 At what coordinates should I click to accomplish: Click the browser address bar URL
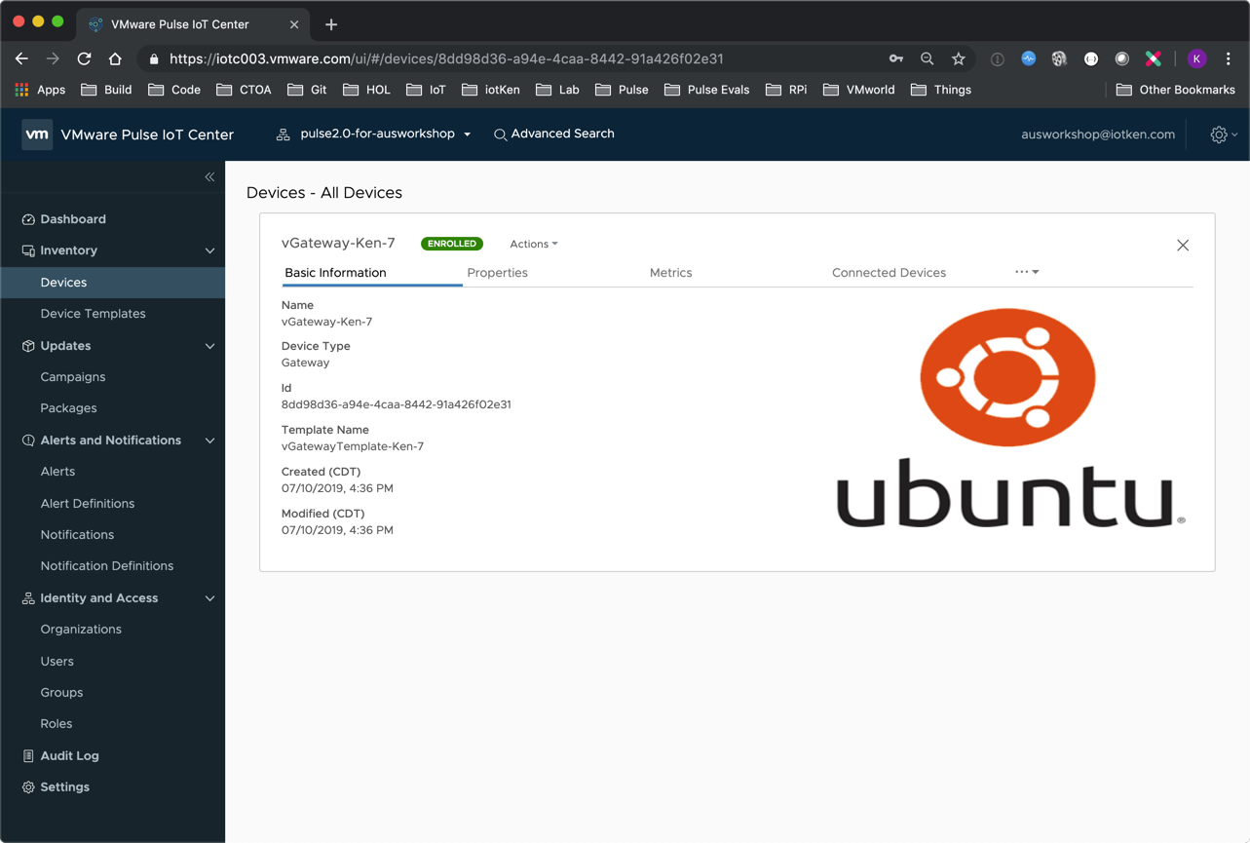pos(446,58)
